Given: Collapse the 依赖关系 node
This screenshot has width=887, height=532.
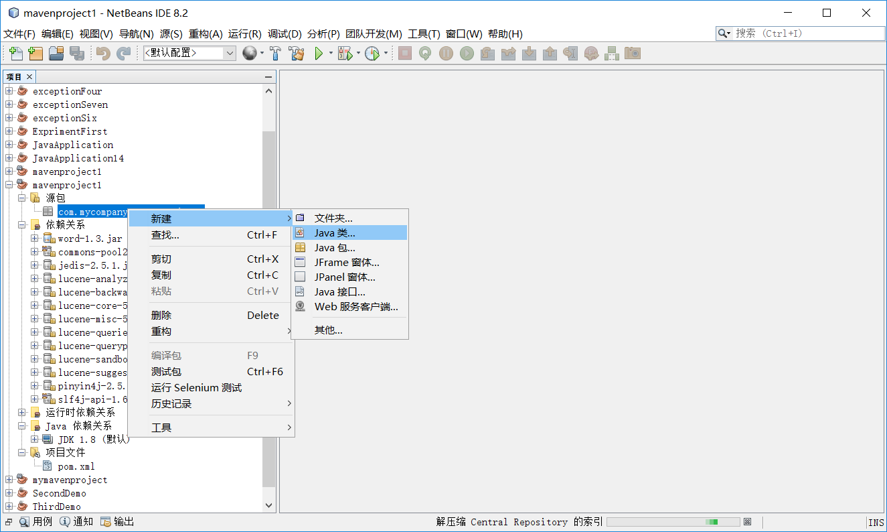Looking at the screenshot, I should (21, 225).
